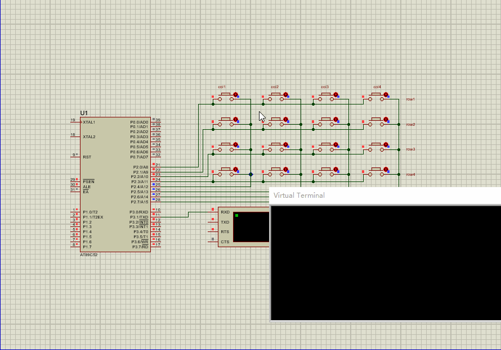Toggle the latch on row4 col3 pushbutton

coord(336,170)
